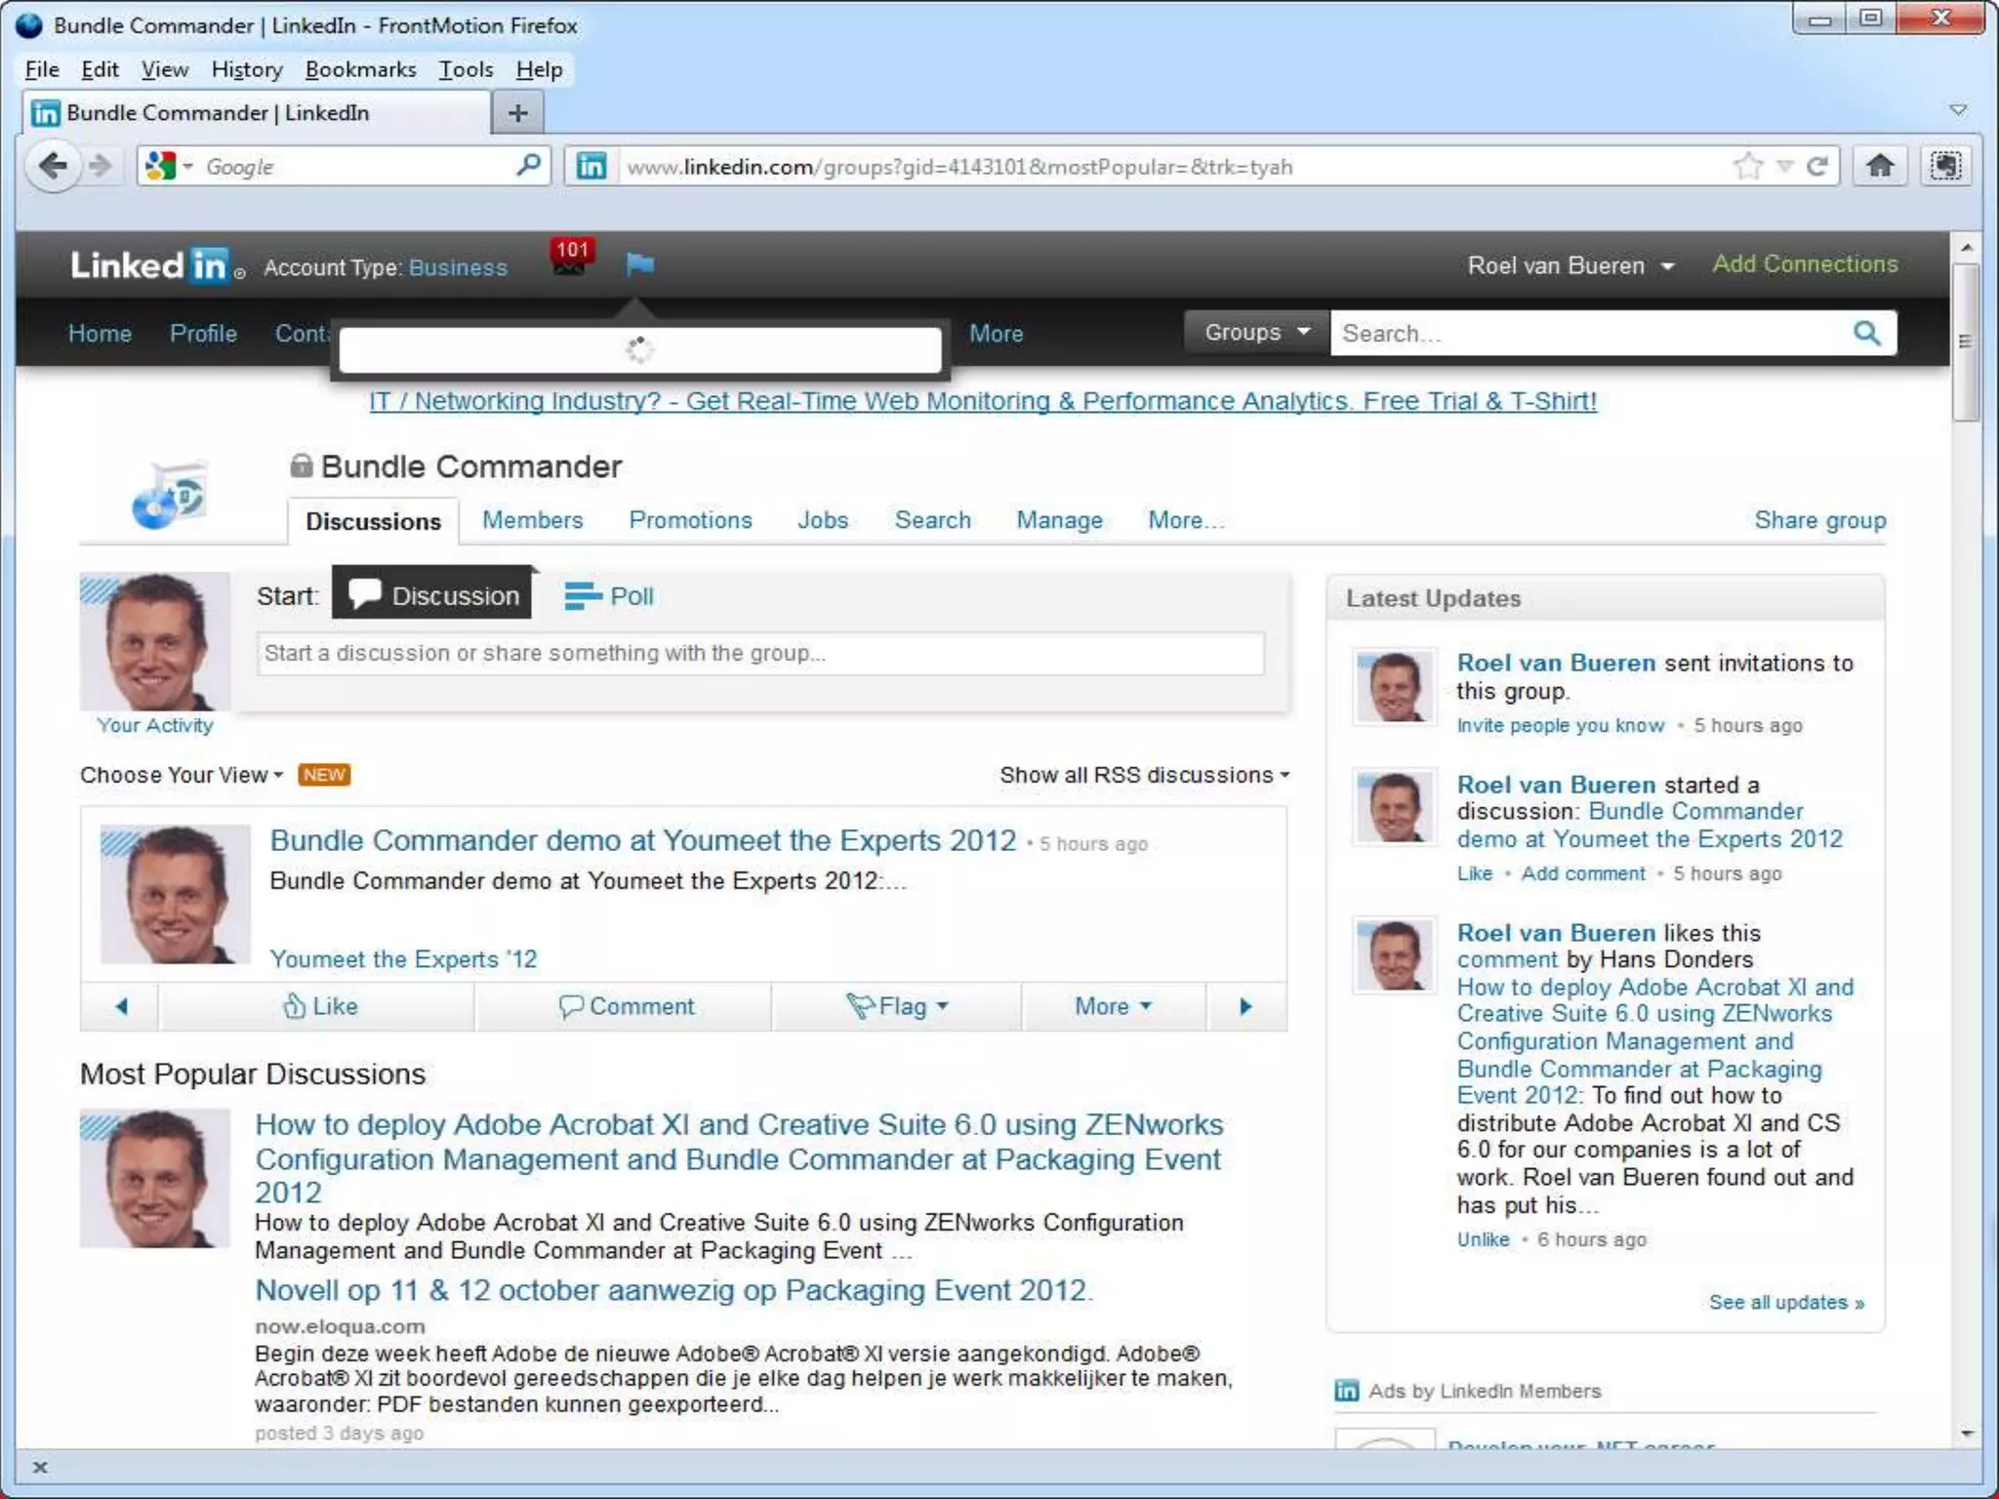Click See all updates link
The height and width of the screenshot is (1499, 1999).
1786,1303
